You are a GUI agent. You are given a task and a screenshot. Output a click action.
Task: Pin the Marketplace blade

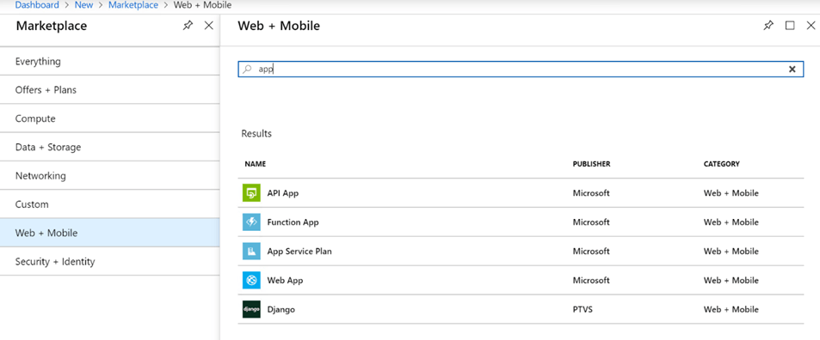coord(188,26)
